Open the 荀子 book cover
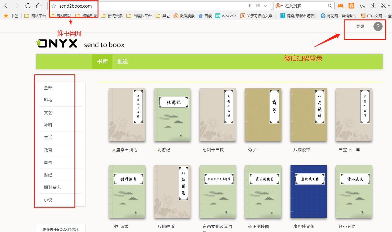Screen dimensions: 392x232 tap(263, 115)
